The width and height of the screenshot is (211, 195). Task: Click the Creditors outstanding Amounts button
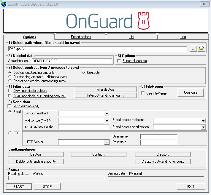pyautogui.click(x=163, y=162)
